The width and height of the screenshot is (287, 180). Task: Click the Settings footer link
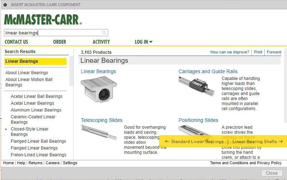70,163
